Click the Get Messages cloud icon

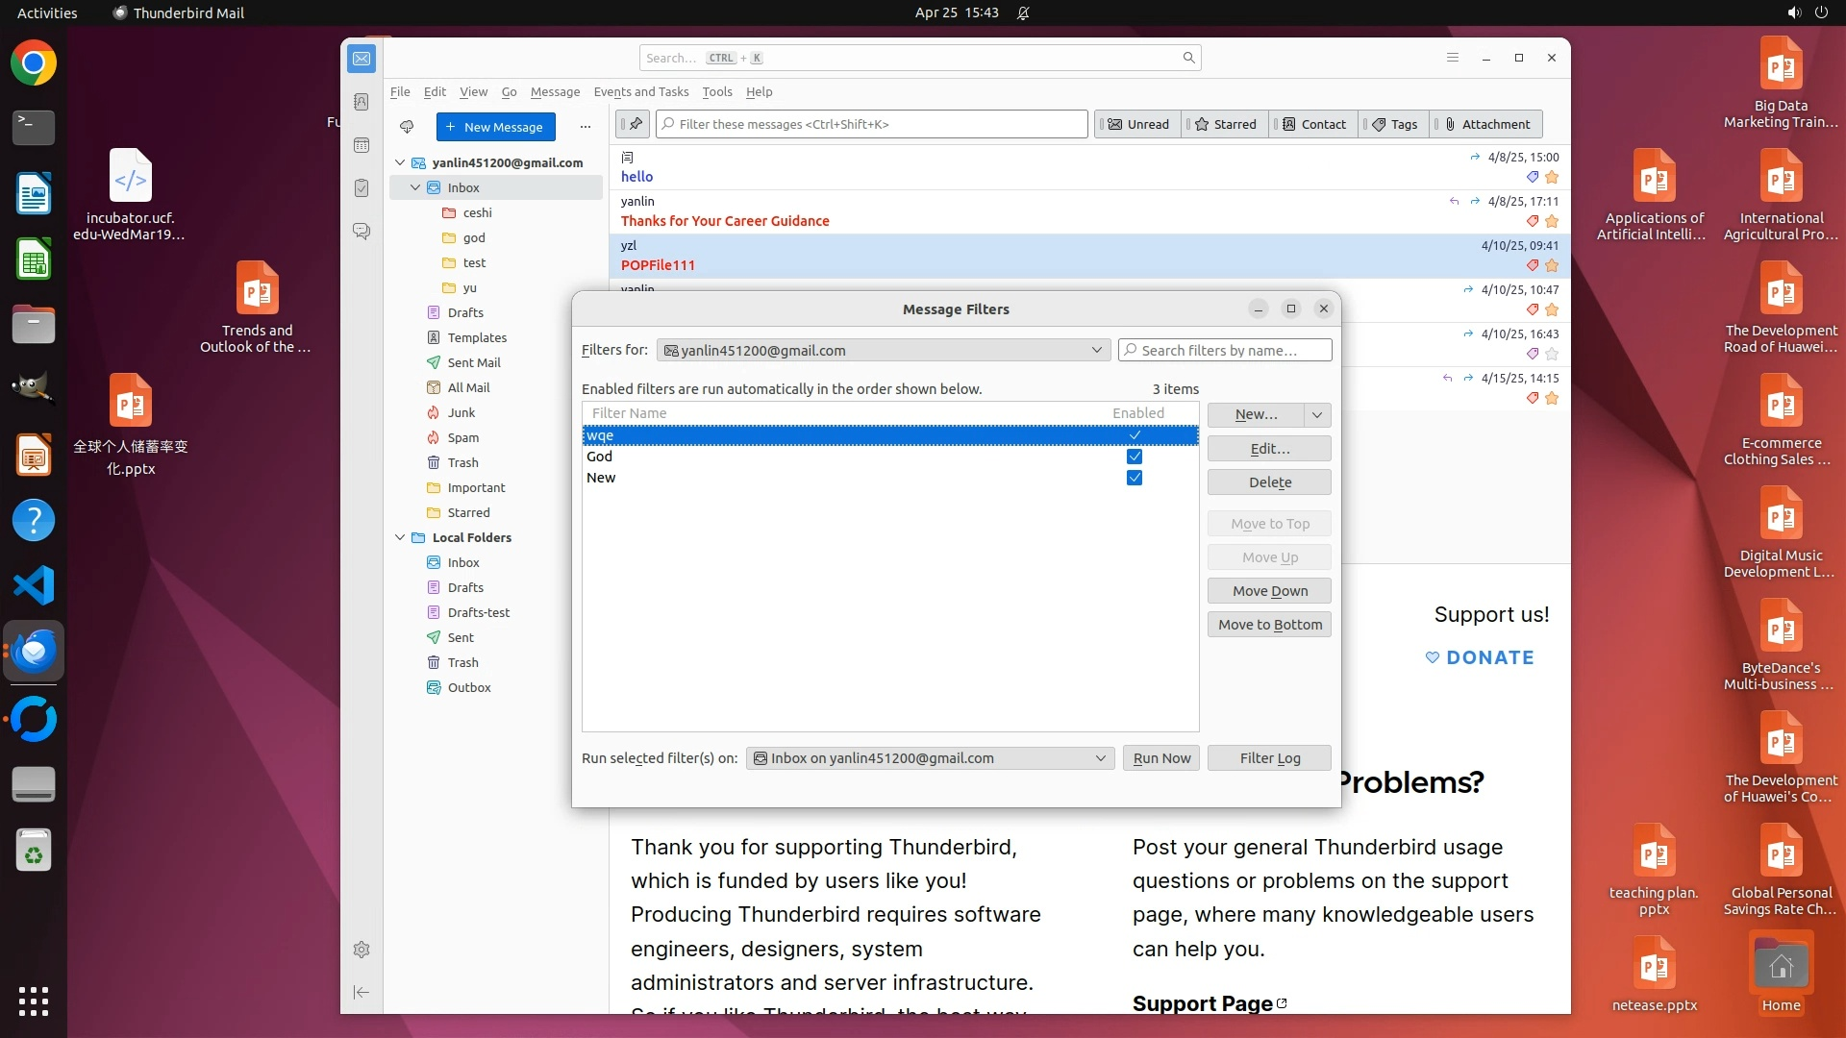pos(407,127)
